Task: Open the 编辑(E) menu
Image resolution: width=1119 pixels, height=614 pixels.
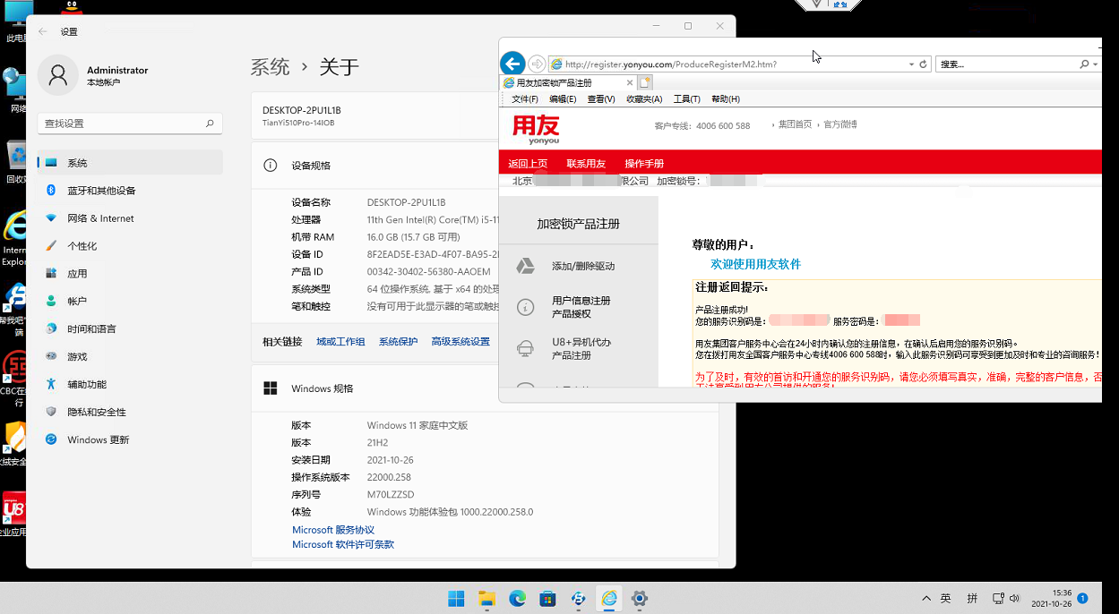Action: point(563,99)
